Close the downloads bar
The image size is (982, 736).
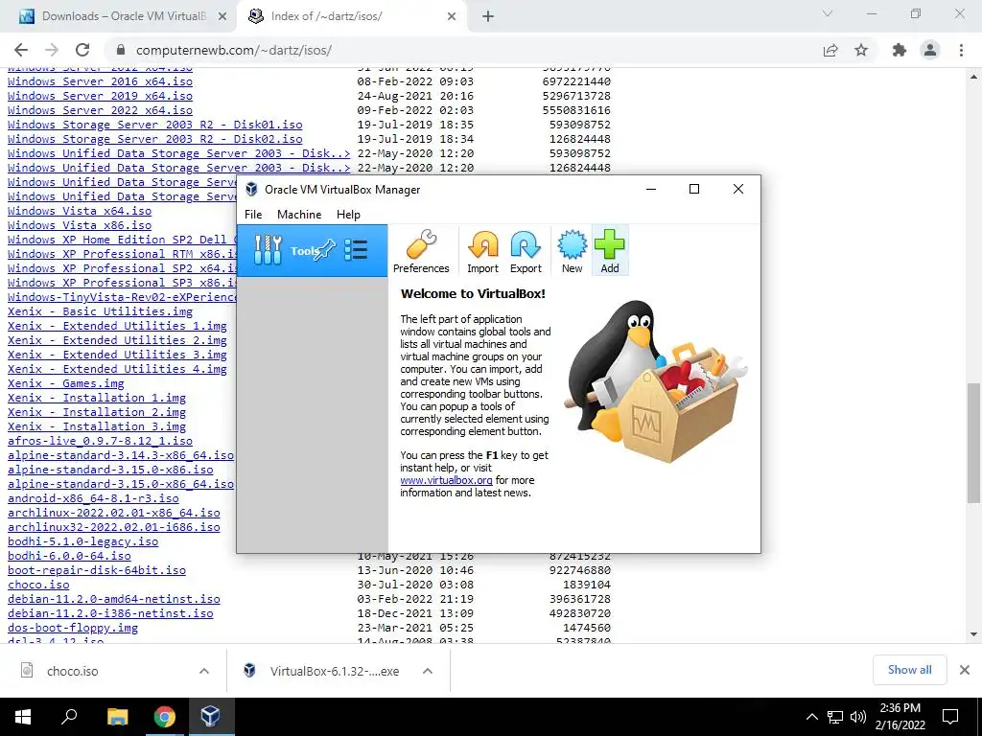pyautogui.click(x=965, y=670)
